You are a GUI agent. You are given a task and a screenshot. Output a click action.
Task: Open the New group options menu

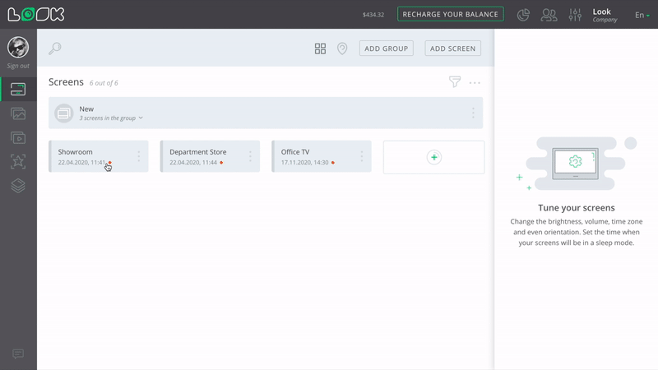coord(473,113)
